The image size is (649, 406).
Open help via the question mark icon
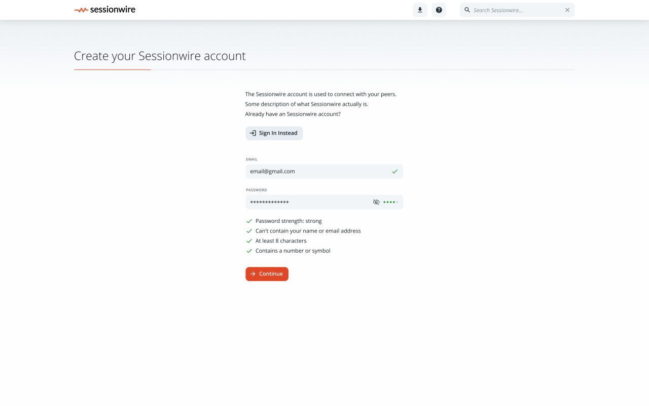click(x=439, y=10)
